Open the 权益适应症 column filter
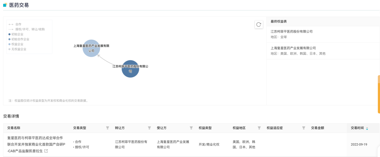This screenshot has width=380, height=157. click(303, 128)
